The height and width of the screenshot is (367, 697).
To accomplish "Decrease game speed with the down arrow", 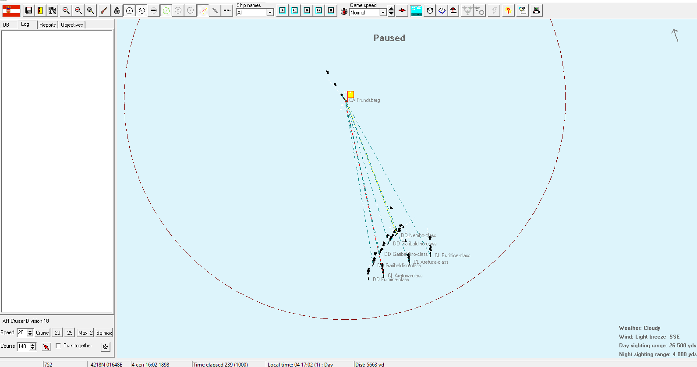I will [391, 14].
